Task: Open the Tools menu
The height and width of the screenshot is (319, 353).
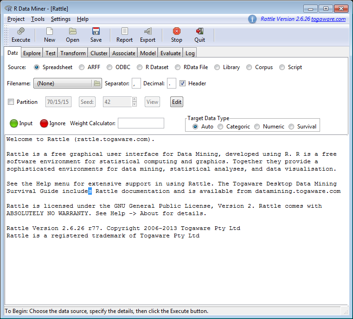Action: point(38,19)
